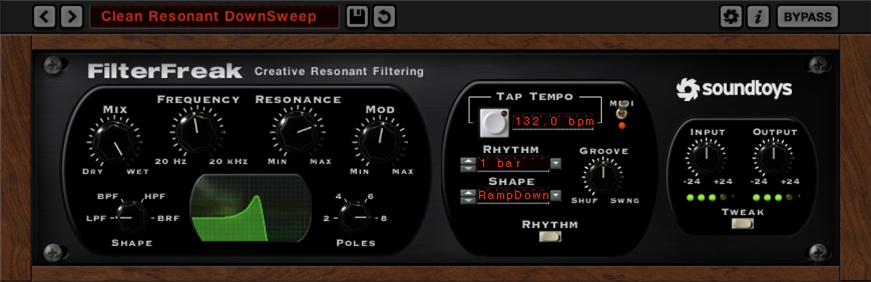871x282 pixels.
Task: Load the previous preset with left arrow
Action: coord(45,16)
